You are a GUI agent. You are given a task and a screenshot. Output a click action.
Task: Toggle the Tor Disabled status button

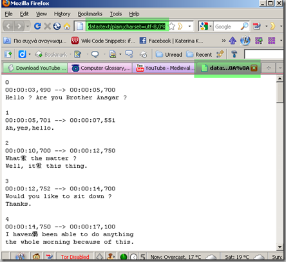(75, 257)
